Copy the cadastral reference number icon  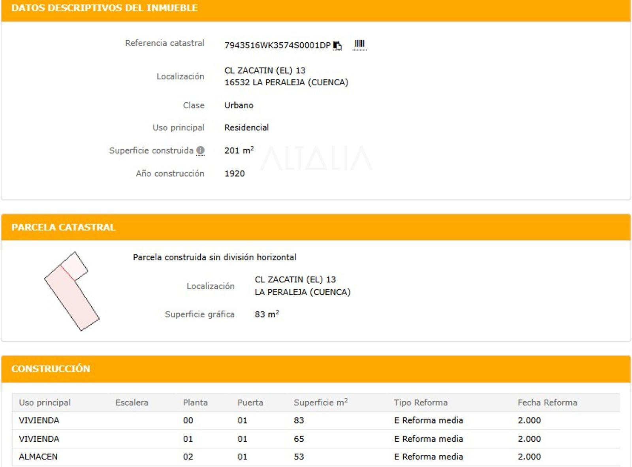337,45
